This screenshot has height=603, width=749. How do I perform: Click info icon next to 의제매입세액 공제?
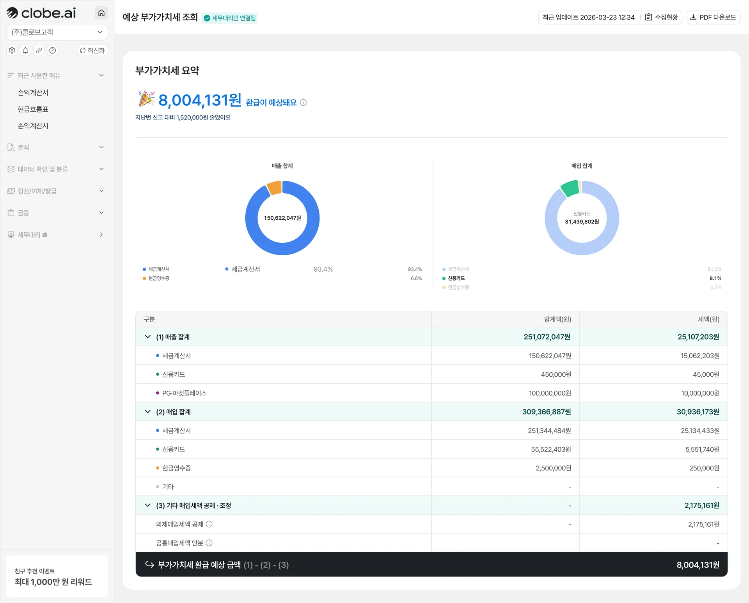(209, 524)
